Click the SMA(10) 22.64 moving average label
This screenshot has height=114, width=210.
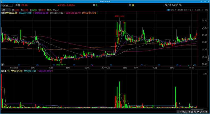[26, 13]
